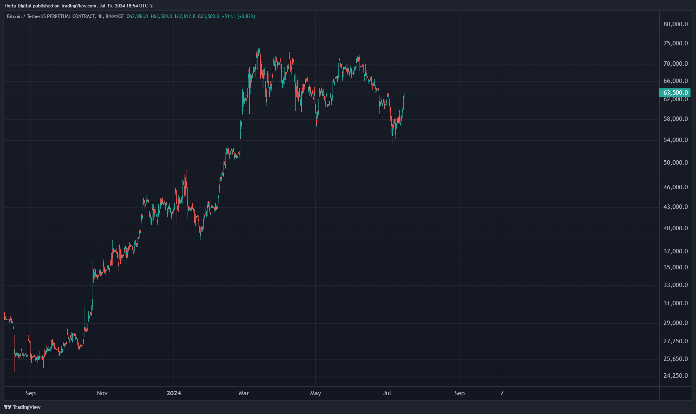Image resolution: width=696 pixels, height=414 pixels.
Task: Click the TradingView logo at bottom left
Action: pyautogui.click(x=22, y=407)
